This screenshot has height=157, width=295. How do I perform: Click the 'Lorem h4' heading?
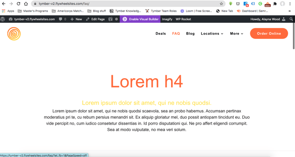click(x=147, y=81)
